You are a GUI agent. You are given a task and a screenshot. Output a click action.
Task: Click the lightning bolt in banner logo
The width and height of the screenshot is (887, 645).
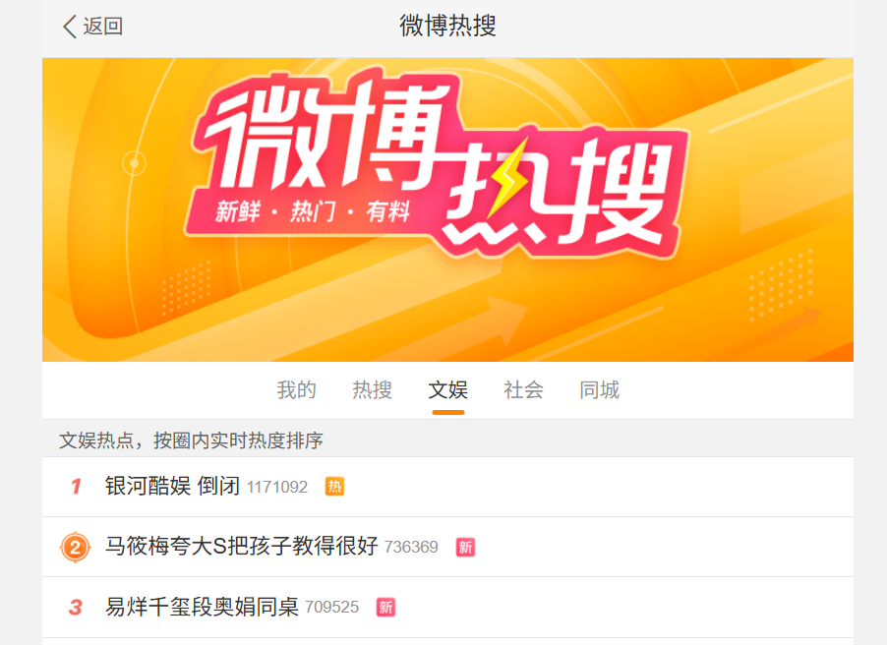click(x=509, y=177)
